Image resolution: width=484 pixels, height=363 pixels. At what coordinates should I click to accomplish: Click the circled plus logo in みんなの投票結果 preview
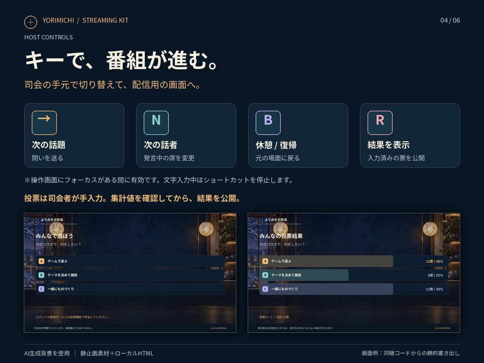pyautogui.click(x=259, y=222)
